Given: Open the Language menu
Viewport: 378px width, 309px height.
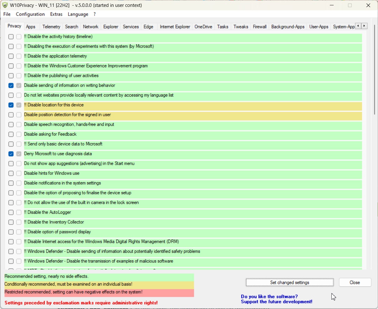Looking at the screenshot, I should [78, 14].
